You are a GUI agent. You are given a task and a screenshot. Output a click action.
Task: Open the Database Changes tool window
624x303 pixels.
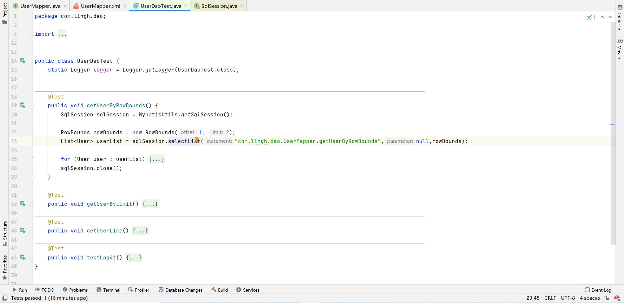[x=180, y=290]
